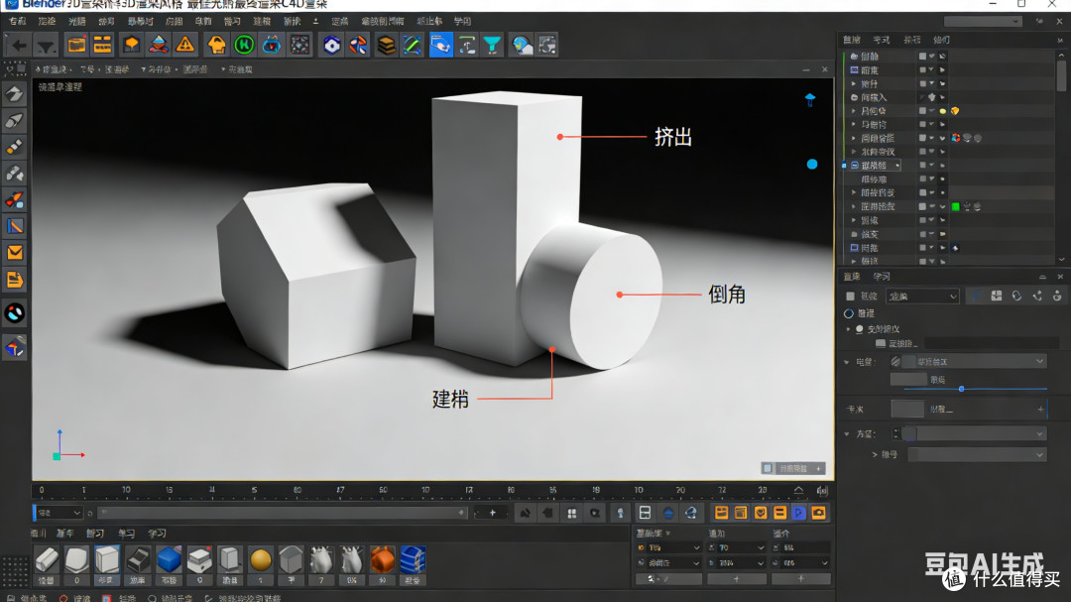
Task: Collapse the section above the properties slider
Action: point(847,361)
